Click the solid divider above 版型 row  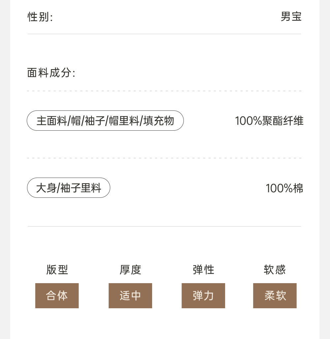point(164,227)
